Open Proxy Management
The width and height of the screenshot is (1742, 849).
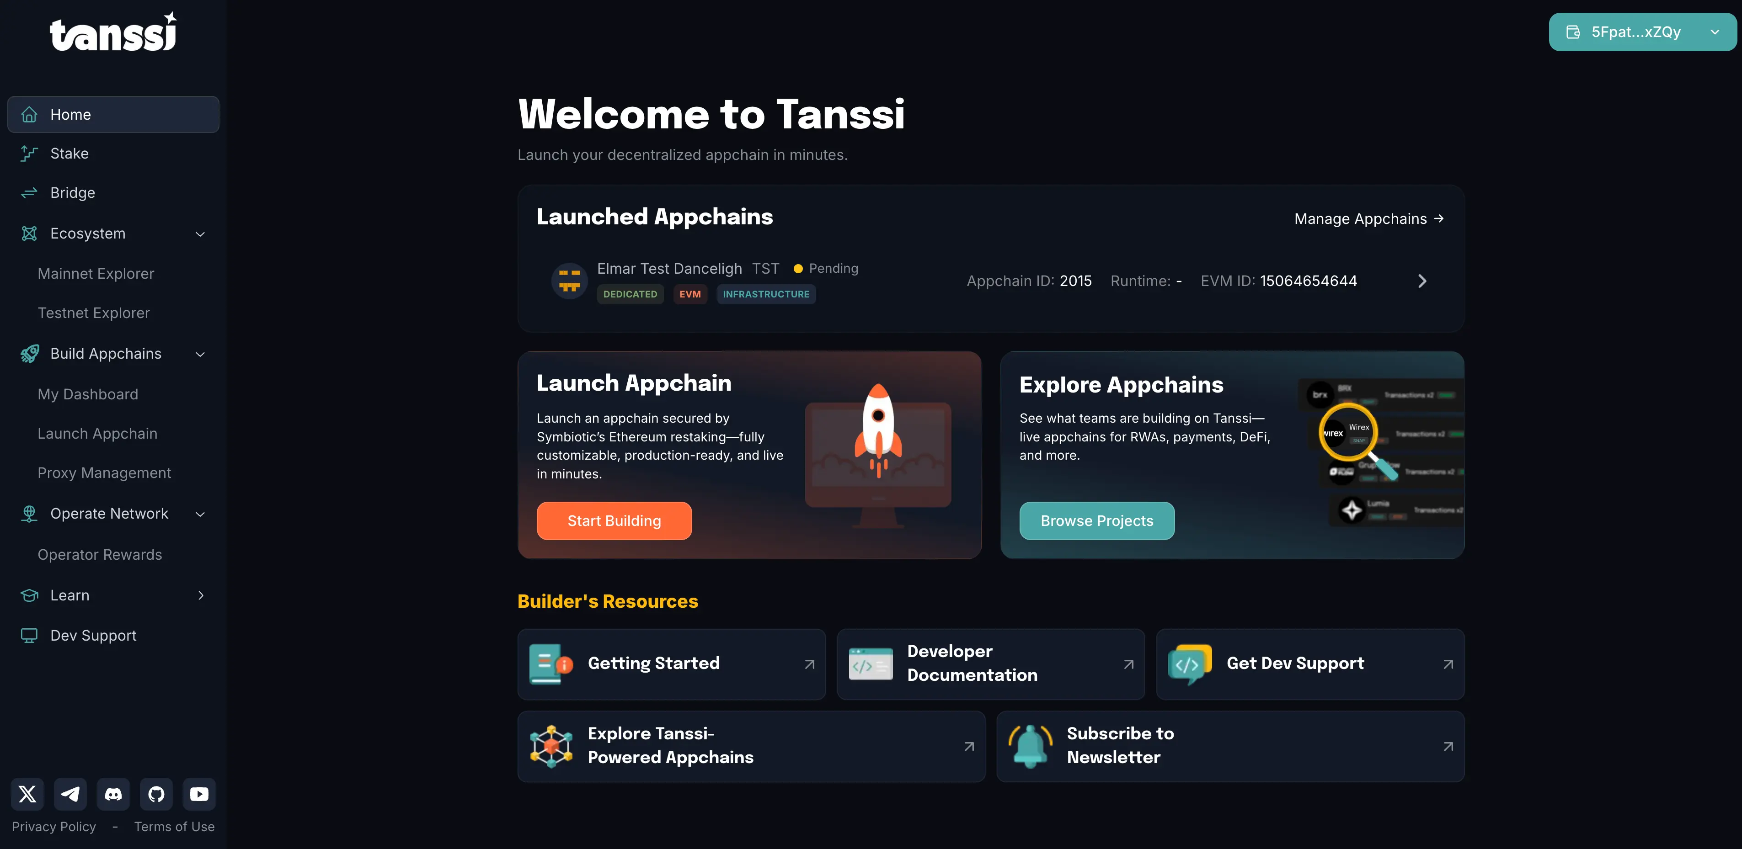[104, 472]
